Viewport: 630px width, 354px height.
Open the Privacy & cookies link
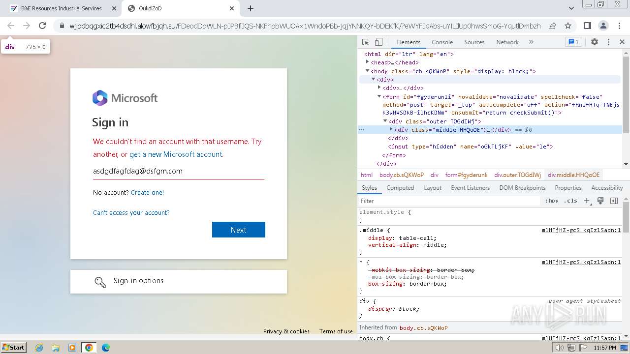tap(286, 331)
